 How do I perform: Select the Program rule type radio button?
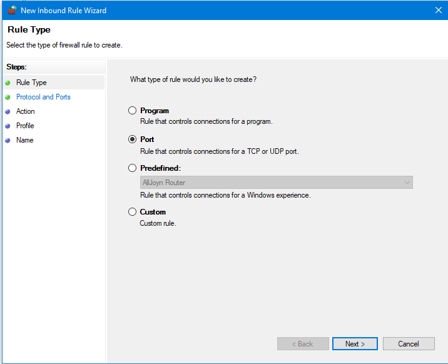132,111
